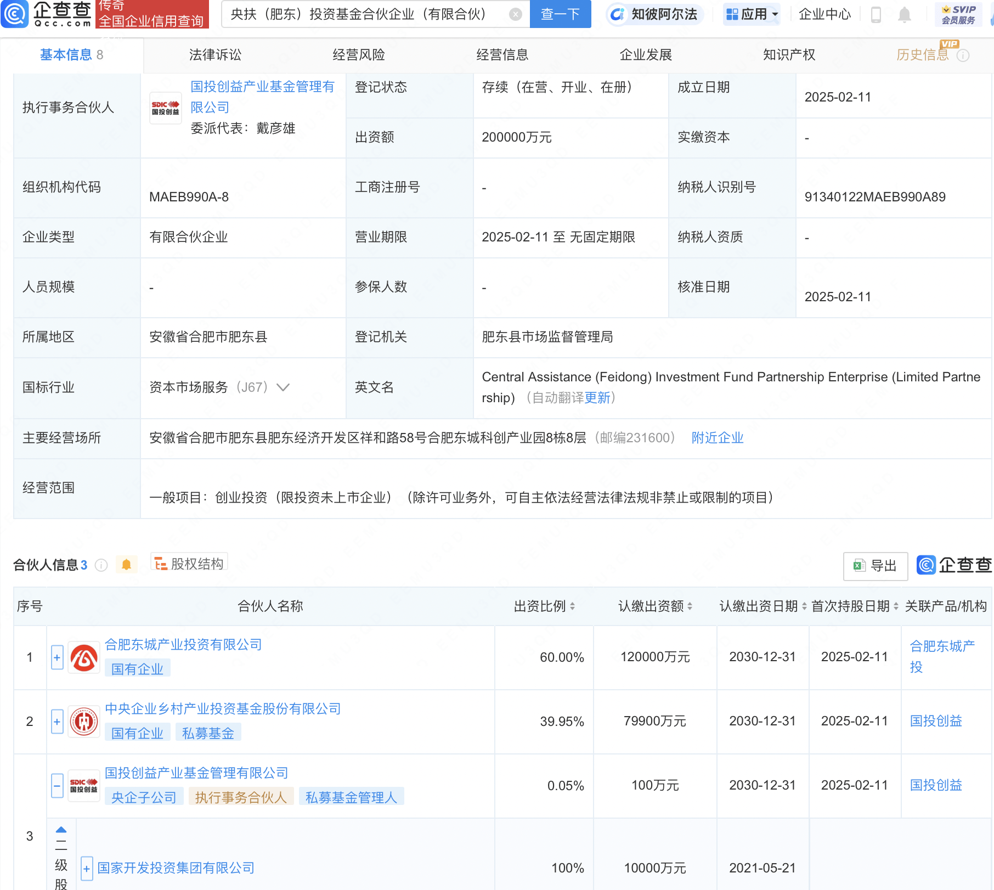The image size is (994, 890).
Task: Click 戴彦雄 delegate name
Action: 275,128
